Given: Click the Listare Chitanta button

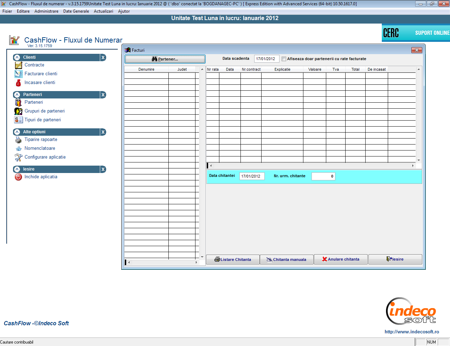Looking at the screenshot, I should click(x=233, y=259).
